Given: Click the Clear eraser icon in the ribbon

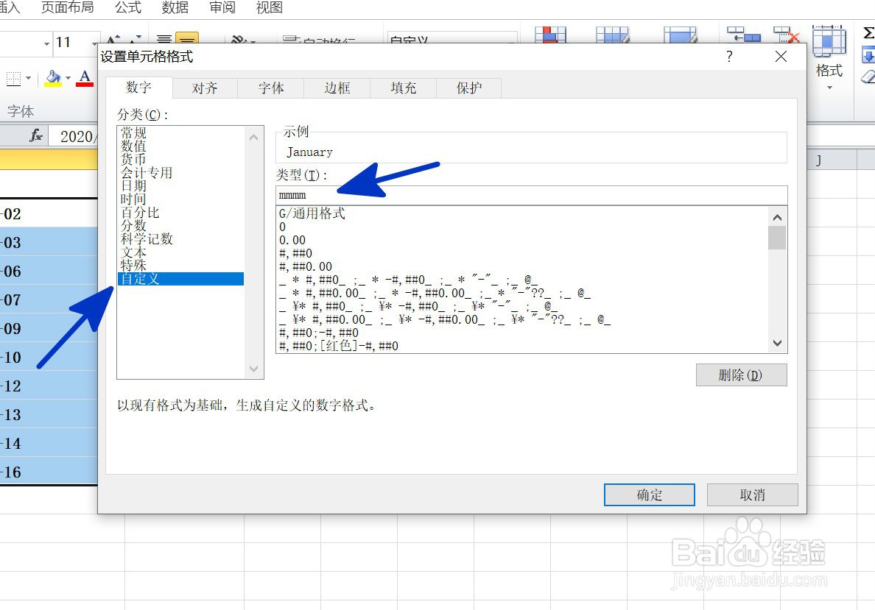Looking at the screenshot, I should pos(867,77).
